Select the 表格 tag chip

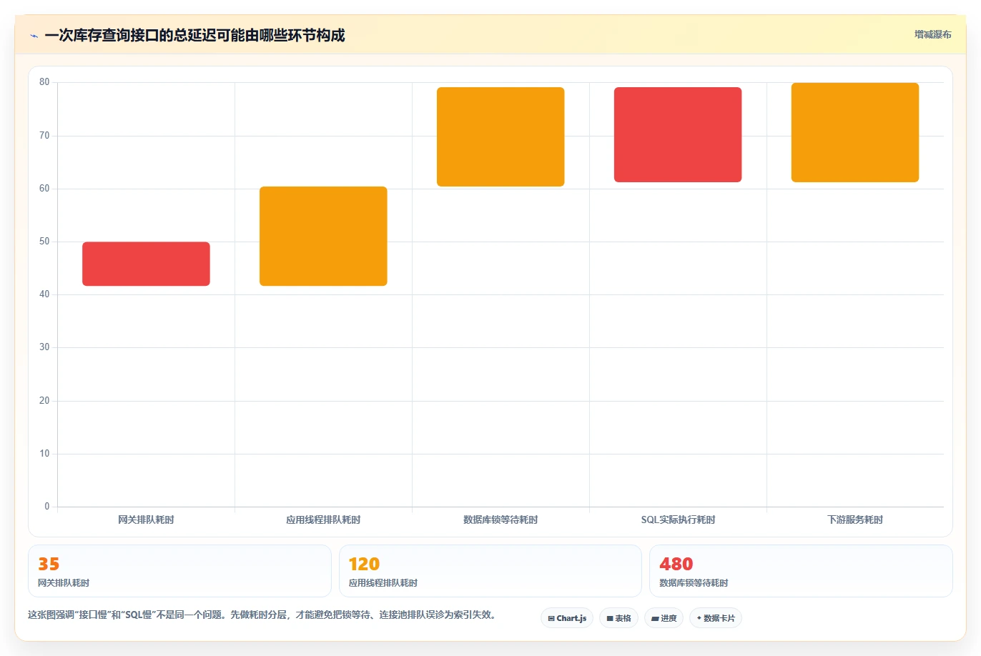tap(618, 618)
